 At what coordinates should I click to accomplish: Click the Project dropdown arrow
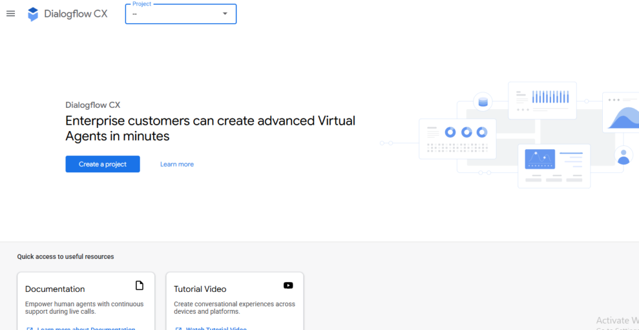coord(225,14)
